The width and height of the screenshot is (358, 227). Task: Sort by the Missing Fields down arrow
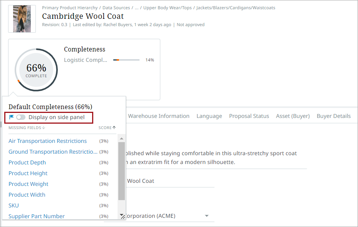(44, 128)
